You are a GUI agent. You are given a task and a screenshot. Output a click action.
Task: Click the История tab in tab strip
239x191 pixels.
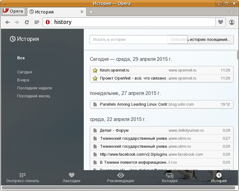coord(57,12)
